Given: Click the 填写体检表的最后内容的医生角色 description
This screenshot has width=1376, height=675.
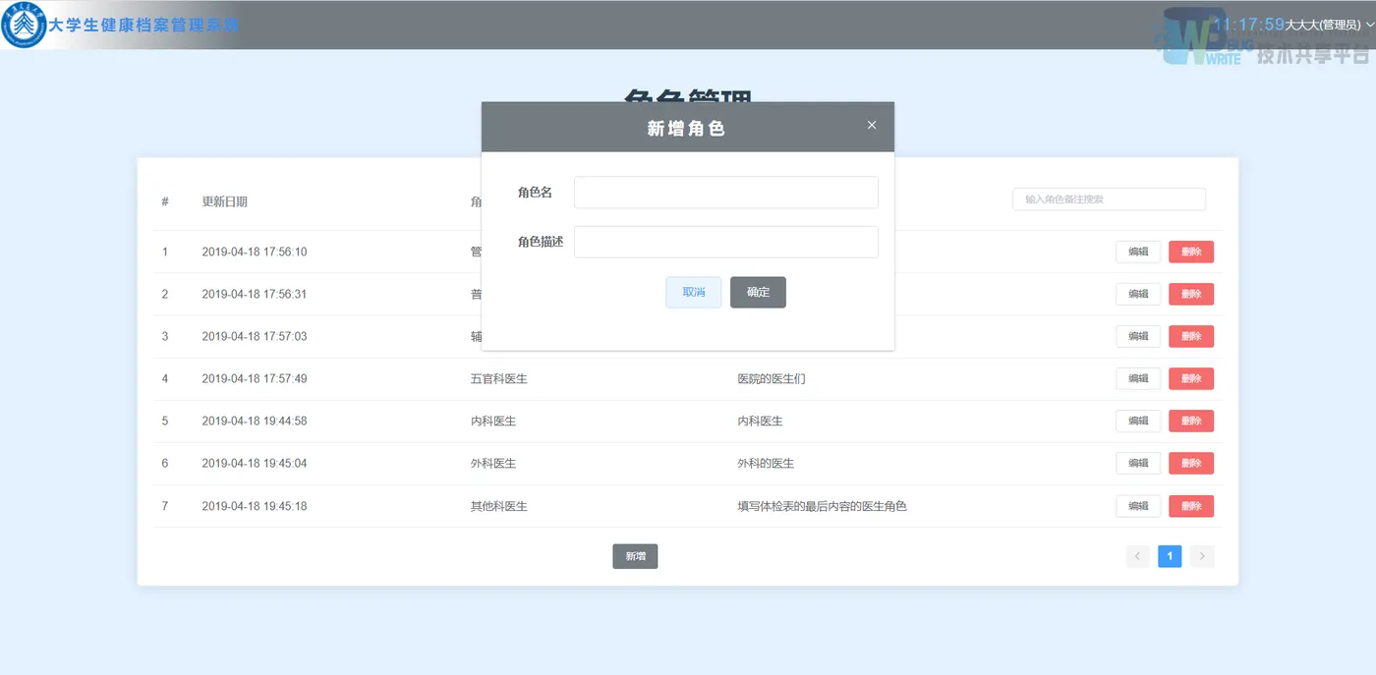Looking at the screenshot, I should pos(822,507).
